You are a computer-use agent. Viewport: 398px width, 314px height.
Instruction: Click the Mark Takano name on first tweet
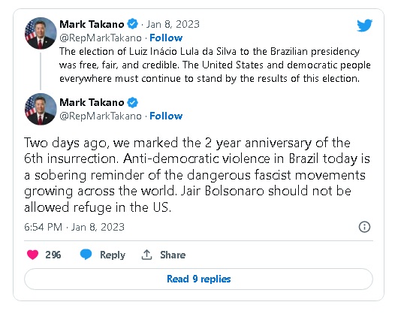92,24
